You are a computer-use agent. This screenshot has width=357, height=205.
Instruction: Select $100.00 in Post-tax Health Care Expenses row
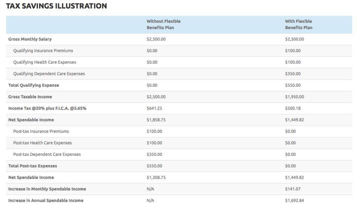click(154, 143)
